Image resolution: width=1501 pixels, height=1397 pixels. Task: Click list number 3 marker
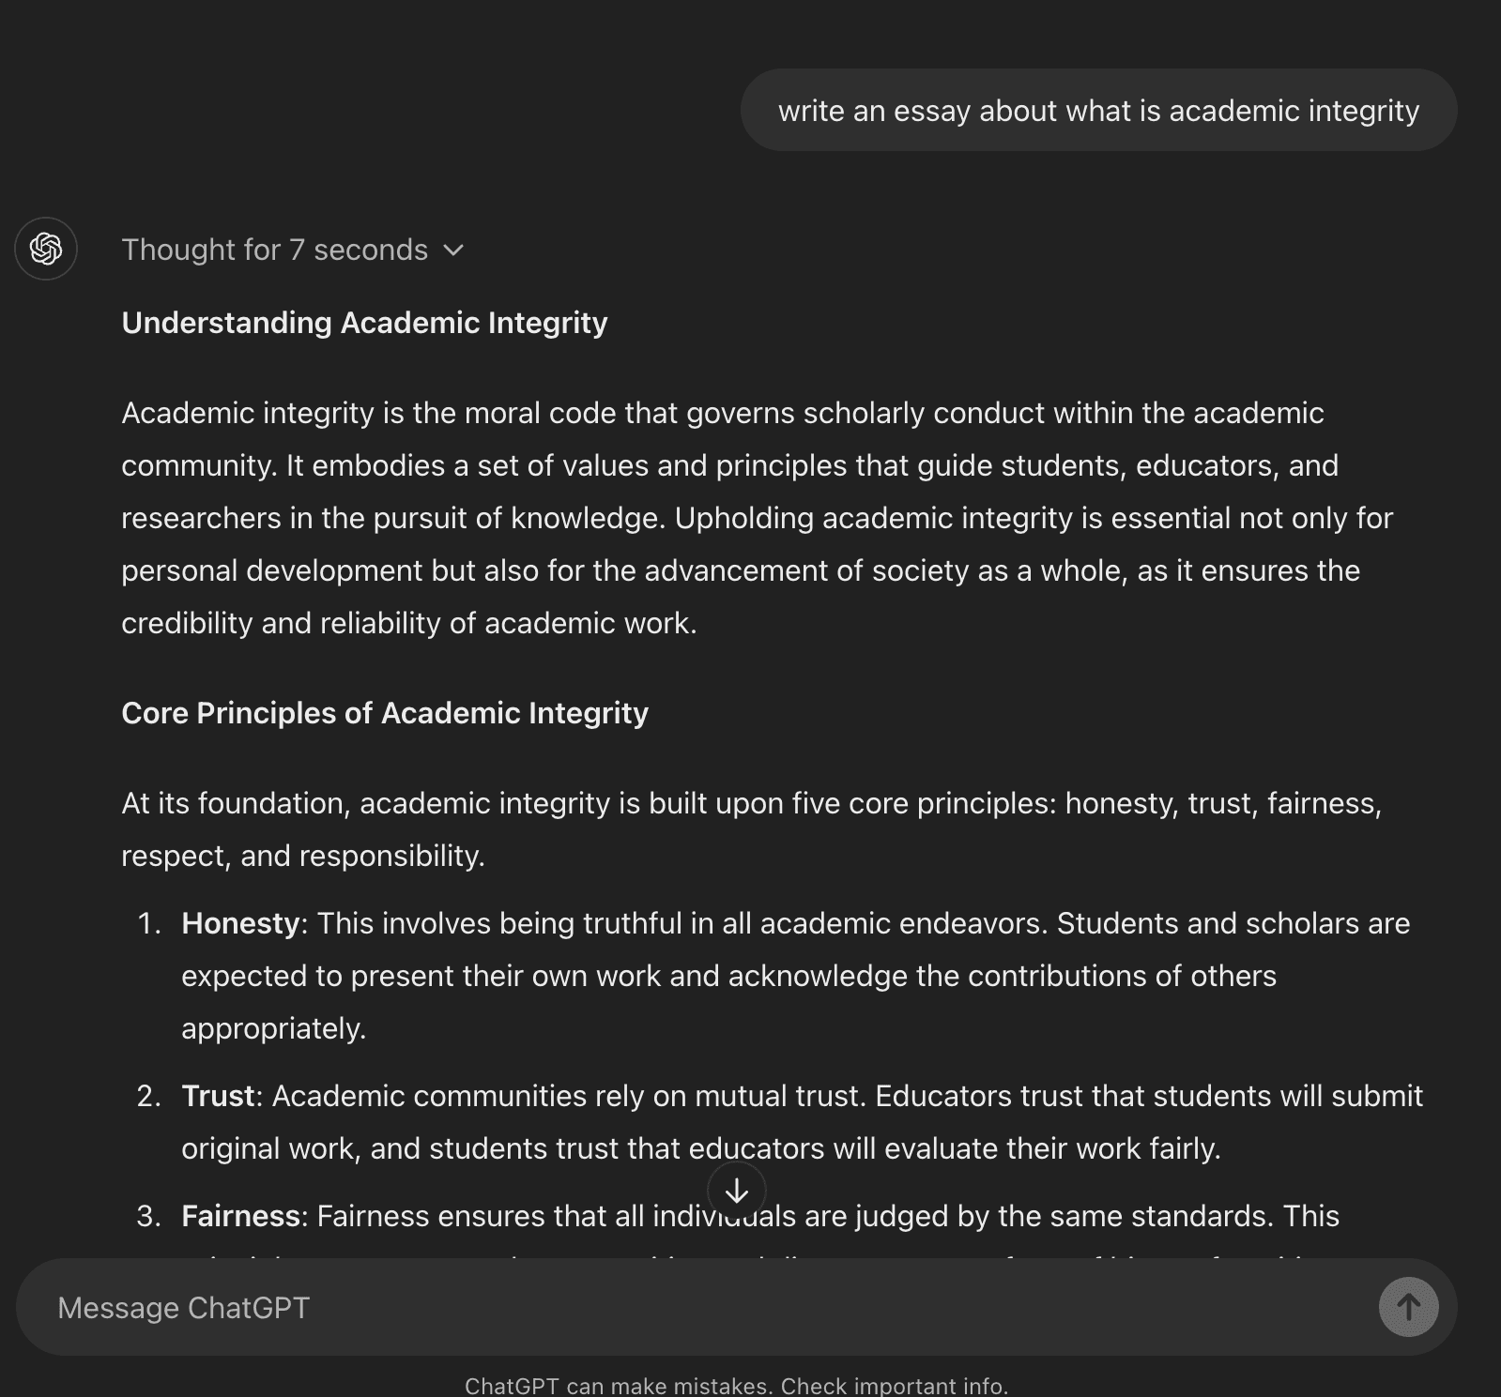[x=148, y=1216]
